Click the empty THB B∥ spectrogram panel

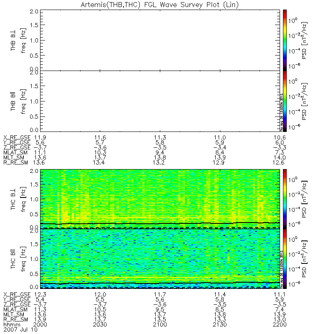coord(160,101)
